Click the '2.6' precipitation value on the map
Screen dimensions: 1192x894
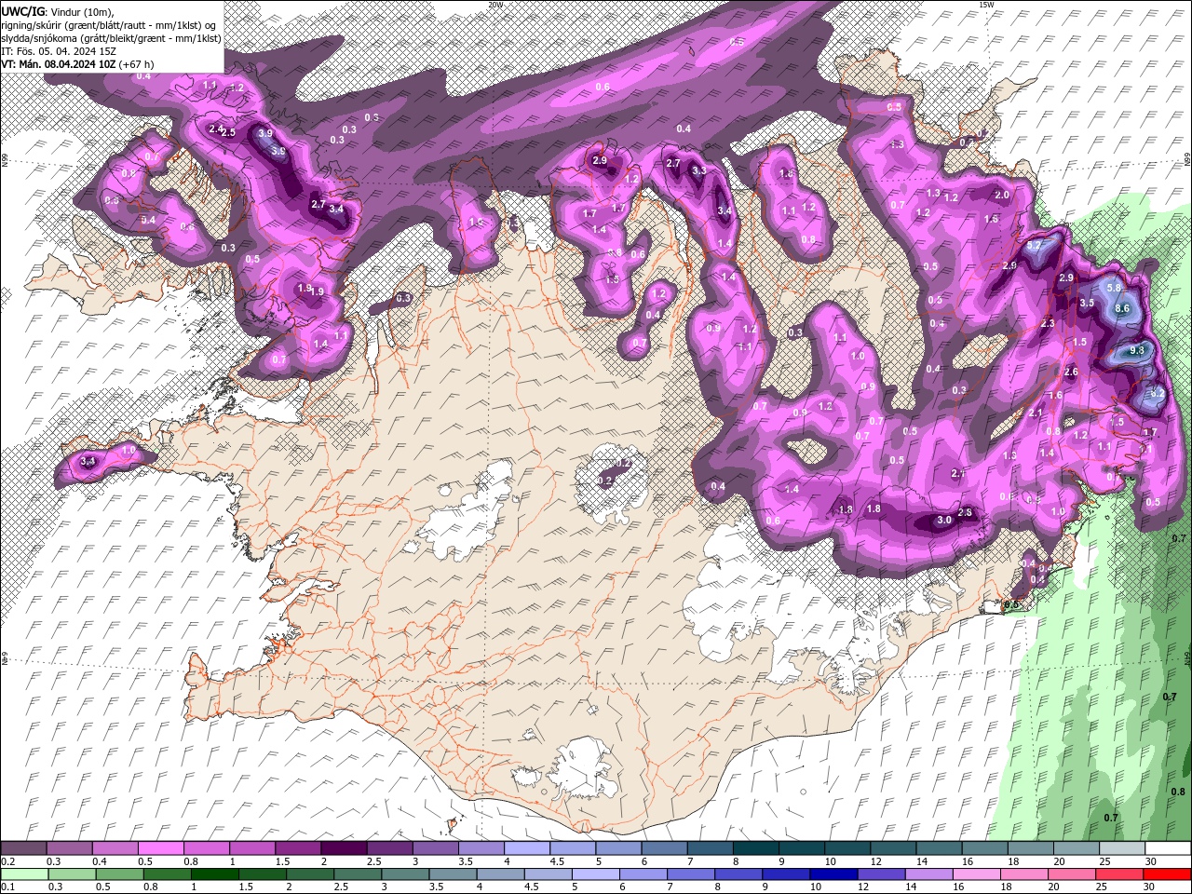1071,372
